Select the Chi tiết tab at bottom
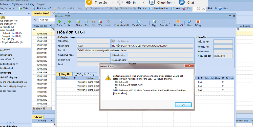This screenshot has width=253, height=127. tap(38, 117)
